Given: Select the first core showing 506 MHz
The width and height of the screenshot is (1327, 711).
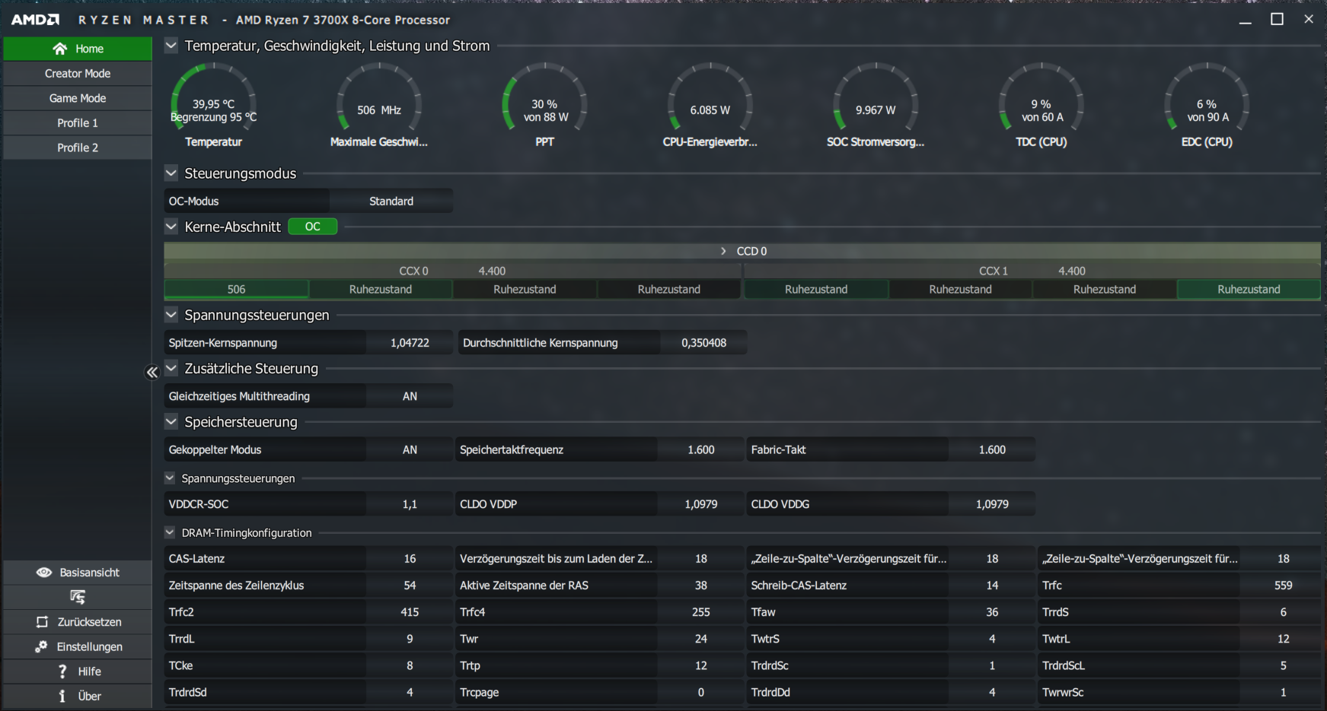Looking at the screenshot, I should (x=236, y=289).
